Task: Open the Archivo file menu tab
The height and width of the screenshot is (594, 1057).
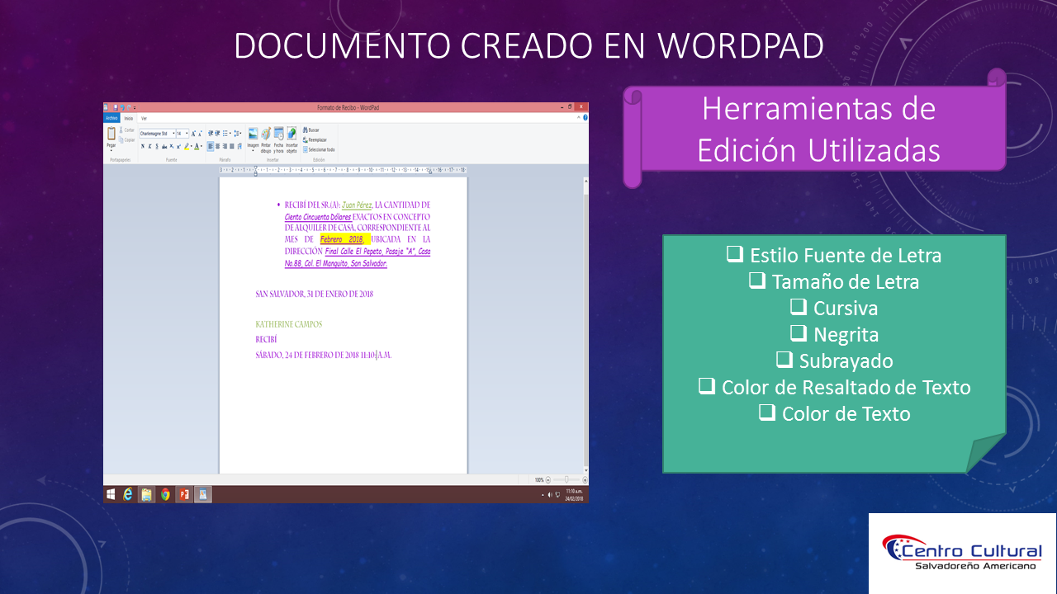Action: click(111, 118)
